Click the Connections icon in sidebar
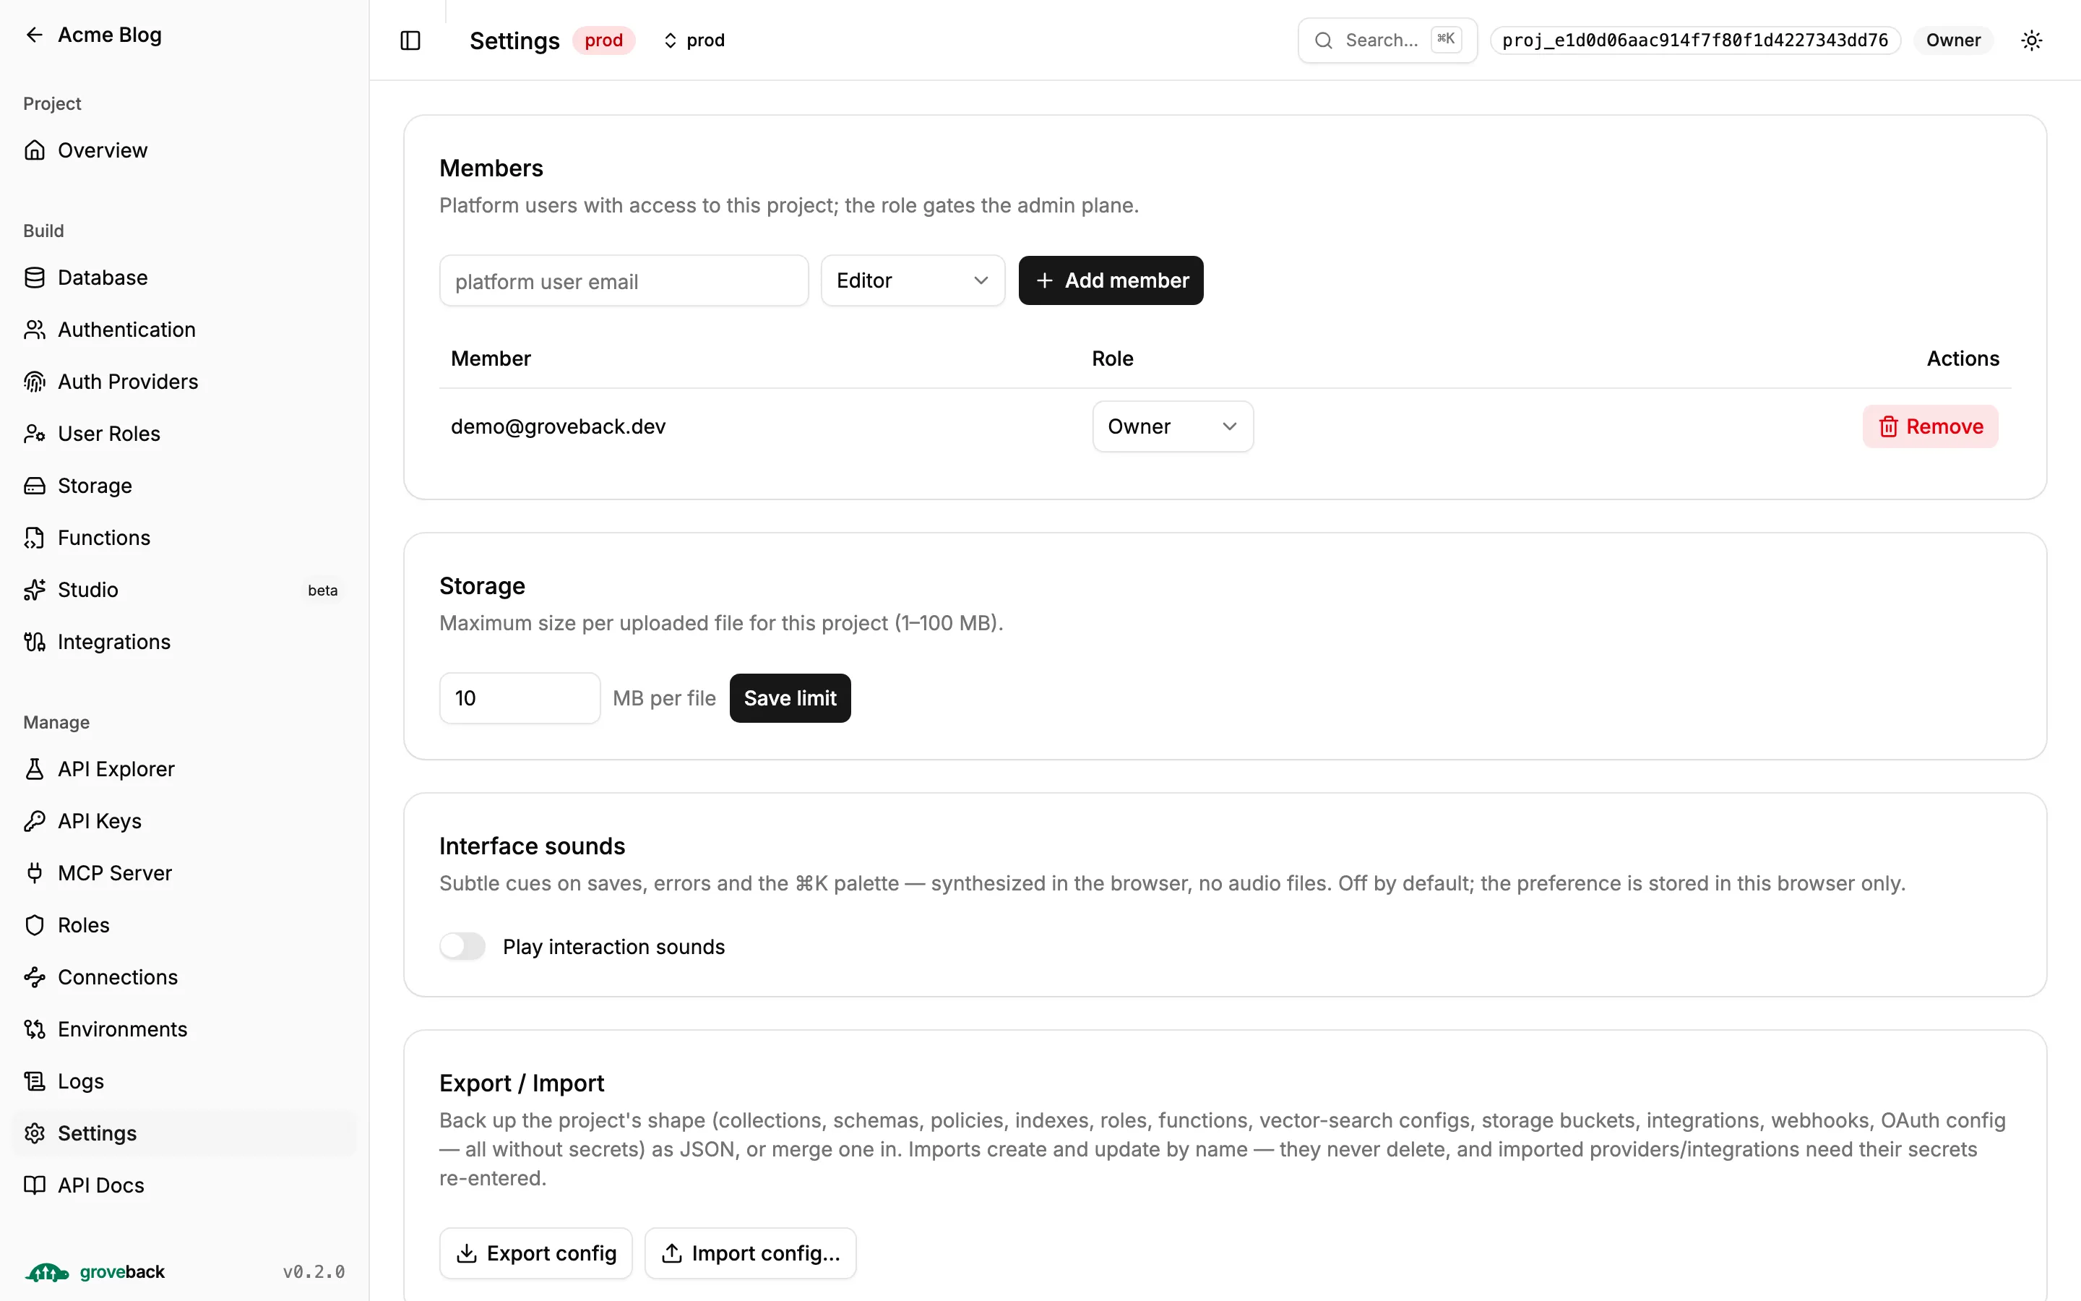The image size is (2081, 1301). (35, 977)
